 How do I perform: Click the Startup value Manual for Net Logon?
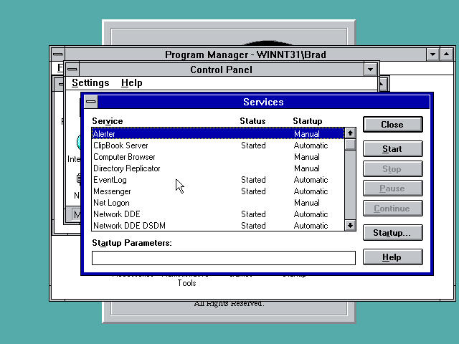click(x=306, y=203)
